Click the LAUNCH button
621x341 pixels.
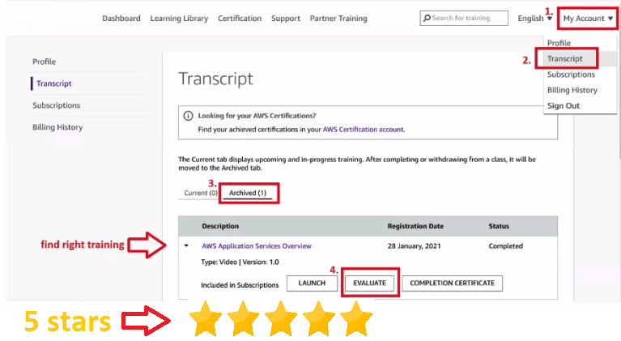coord(312,283)
